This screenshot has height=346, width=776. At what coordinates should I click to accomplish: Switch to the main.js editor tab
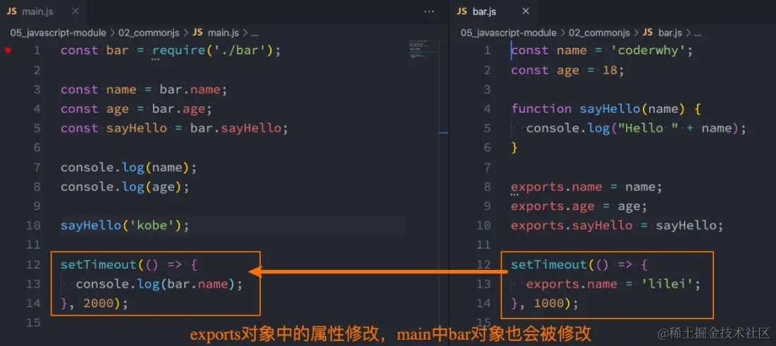30,11
